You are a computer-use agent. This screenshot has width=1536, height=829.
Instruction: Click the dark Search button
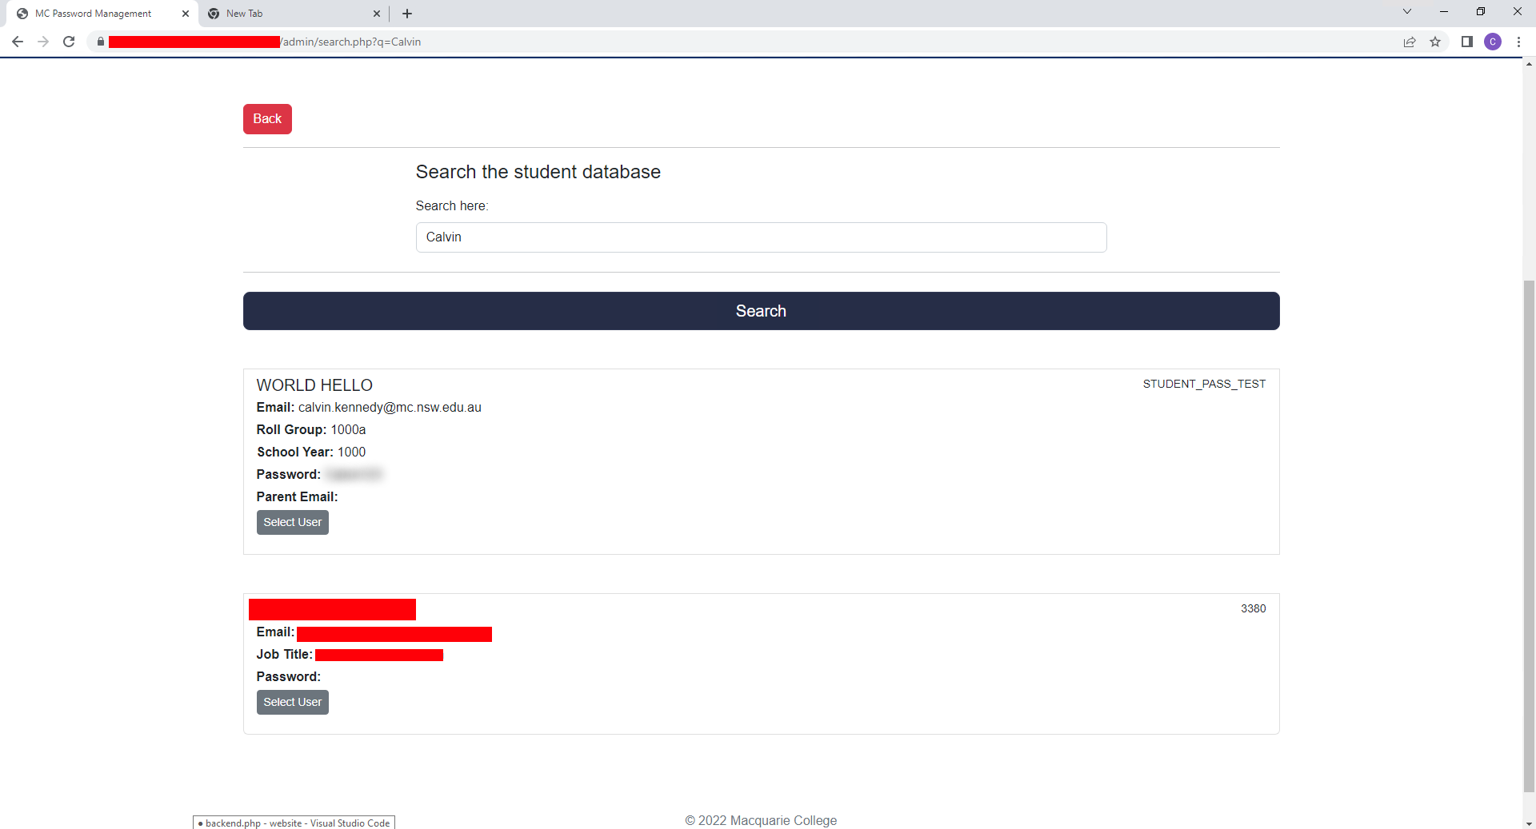761,311
